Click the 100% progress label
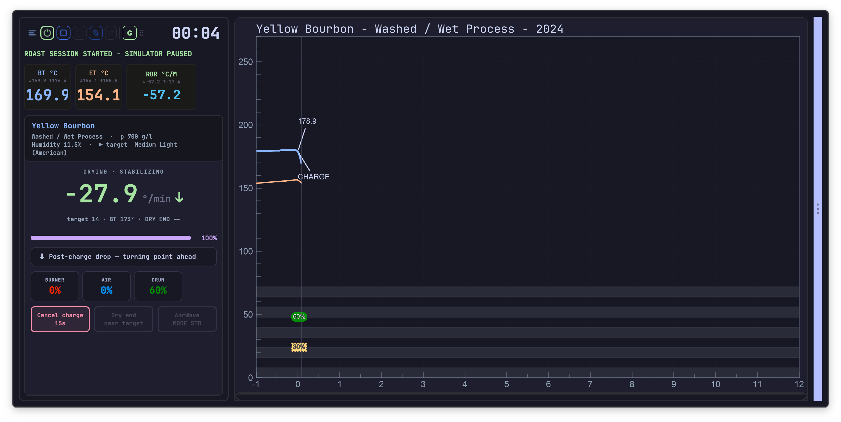The width and height of the screenshot is (841, 422). 209,238
